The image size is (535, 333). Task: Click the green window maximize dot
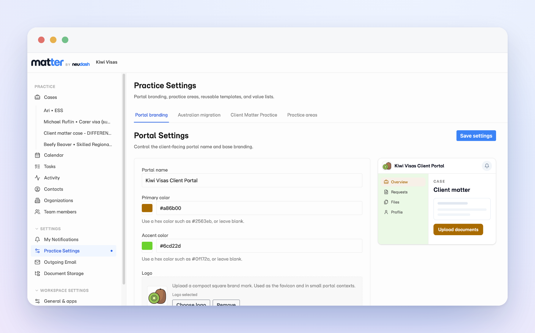point(65,40)
